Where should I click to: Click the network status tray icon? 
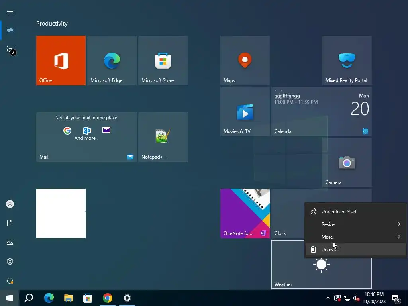tap(347, 298)
